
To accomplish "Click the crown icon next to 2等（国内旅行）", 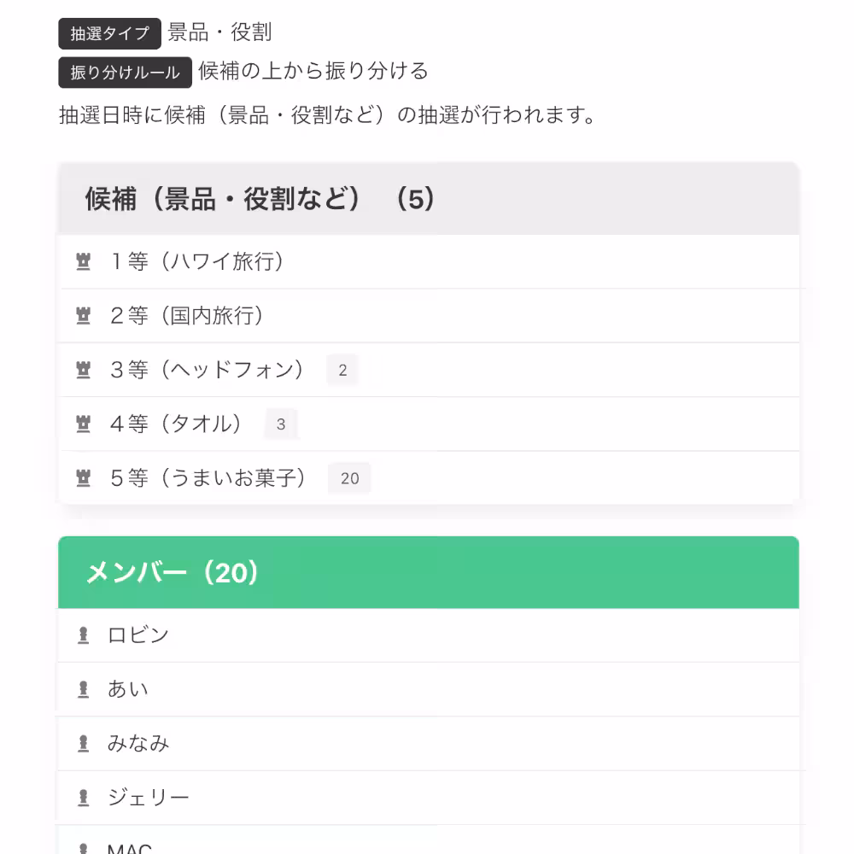I will coord(83,316).
